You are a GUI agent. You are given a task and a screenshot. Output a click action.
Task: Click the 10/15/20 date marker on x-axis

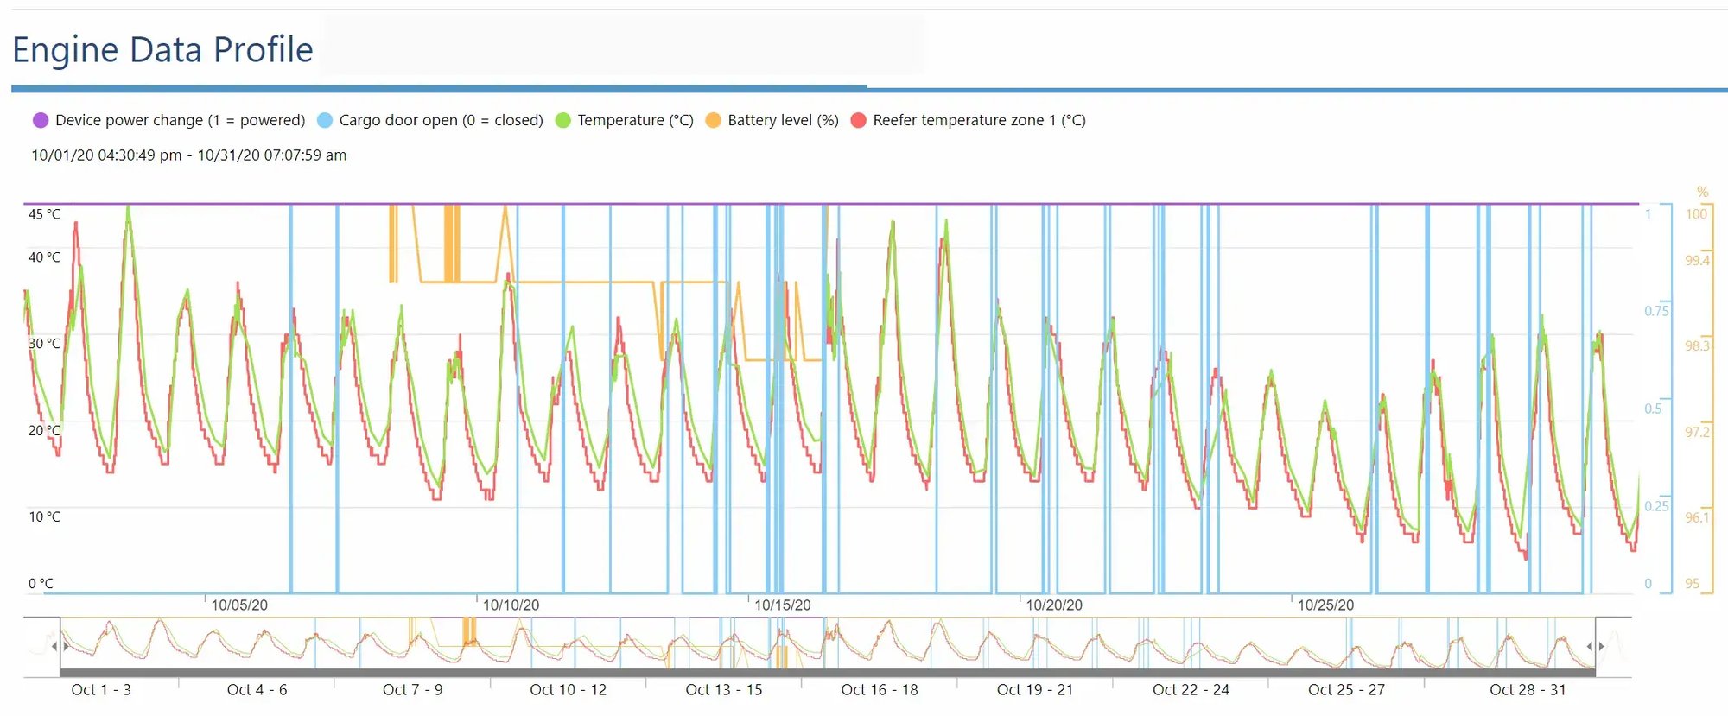pyautogui.click(x=782, y=605)
